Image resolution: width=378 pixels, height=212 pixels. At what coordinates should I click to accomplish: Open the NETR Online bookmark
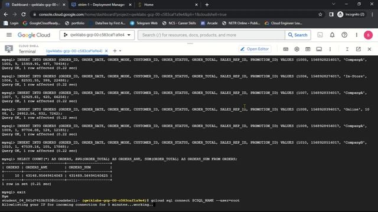point(241,23)
